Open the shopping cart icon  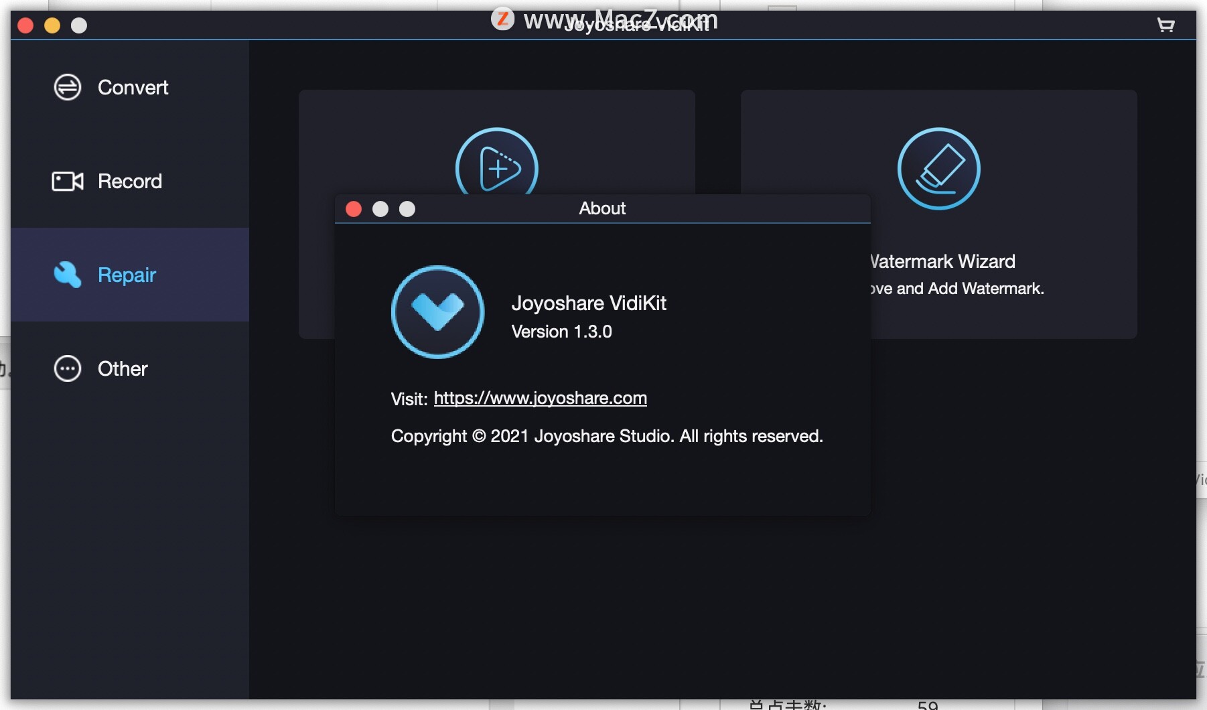[x=1165, y=25]
